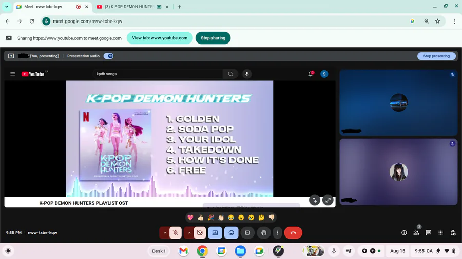
Task: Open quick settings at 9:55 clock
Action: 435,251
